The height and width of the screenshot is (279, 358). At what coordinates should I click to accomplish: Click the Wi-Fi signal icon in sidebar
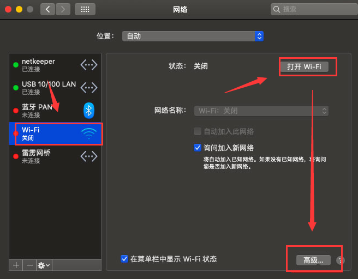tap(88, 134)
